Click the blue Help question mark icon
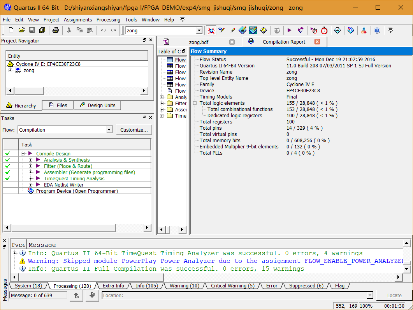 pyautogui.click(x=377, y=30)
